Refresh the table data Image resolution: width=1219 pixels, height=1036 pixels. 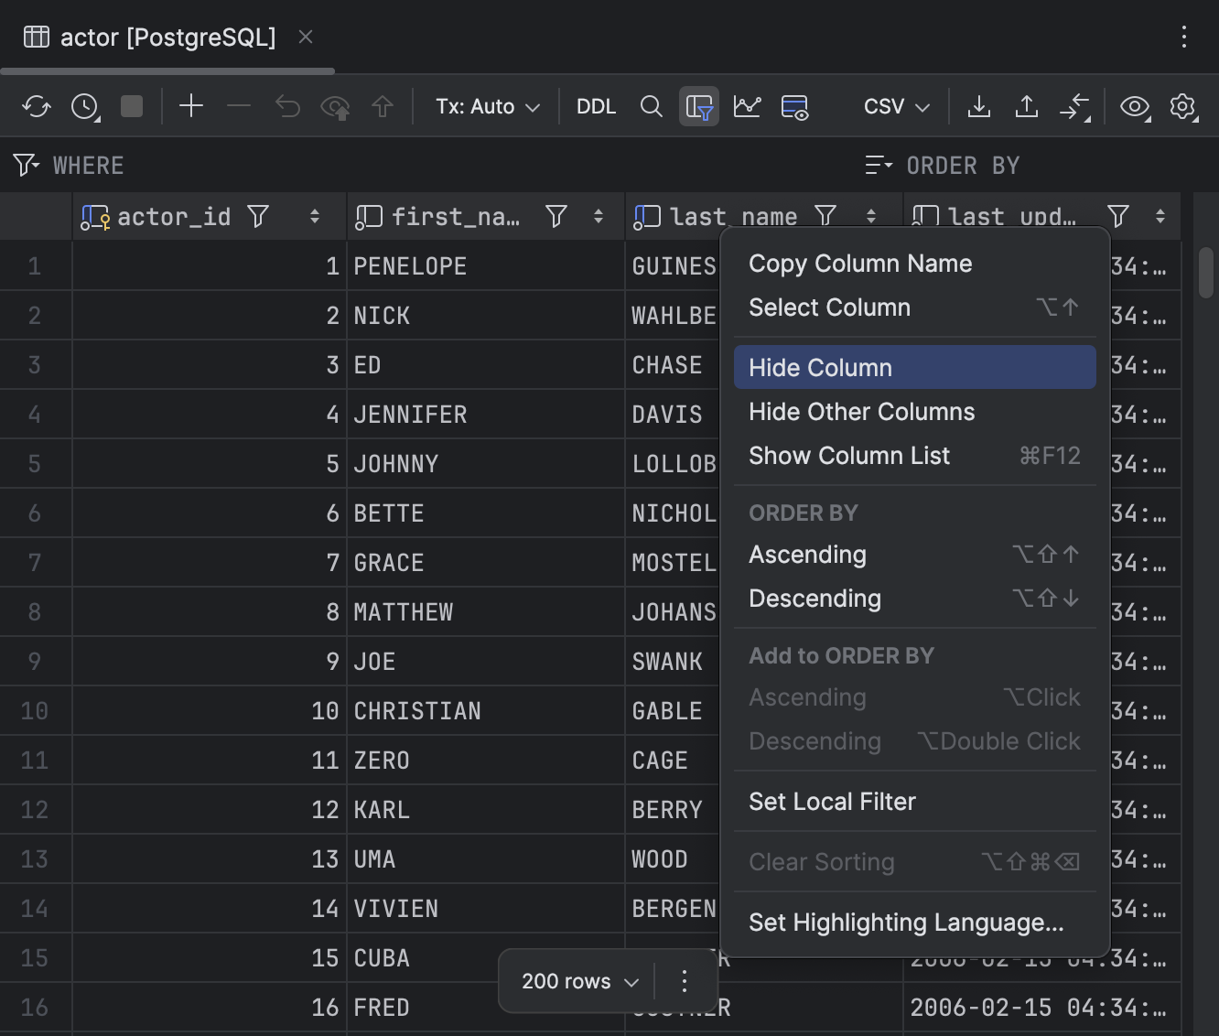click(38, 105)
